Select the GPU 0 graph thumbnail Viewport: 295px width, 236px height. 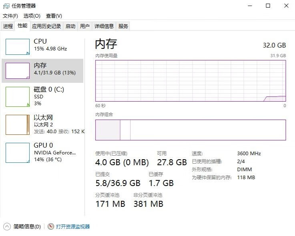[18, 152]
